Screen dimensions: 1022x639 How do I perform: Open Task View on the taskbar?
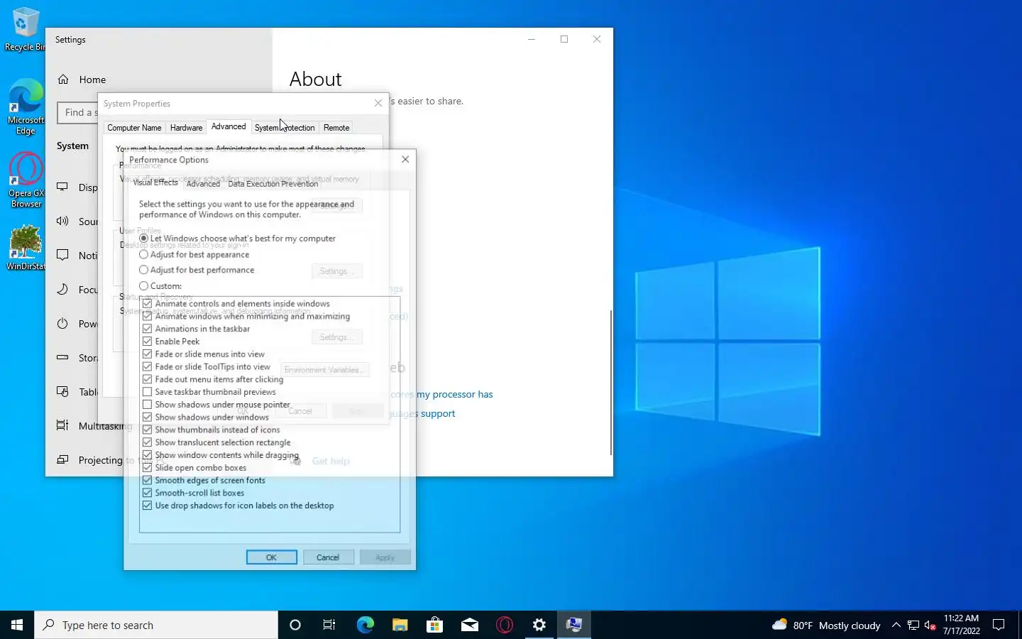coord(329,625)
